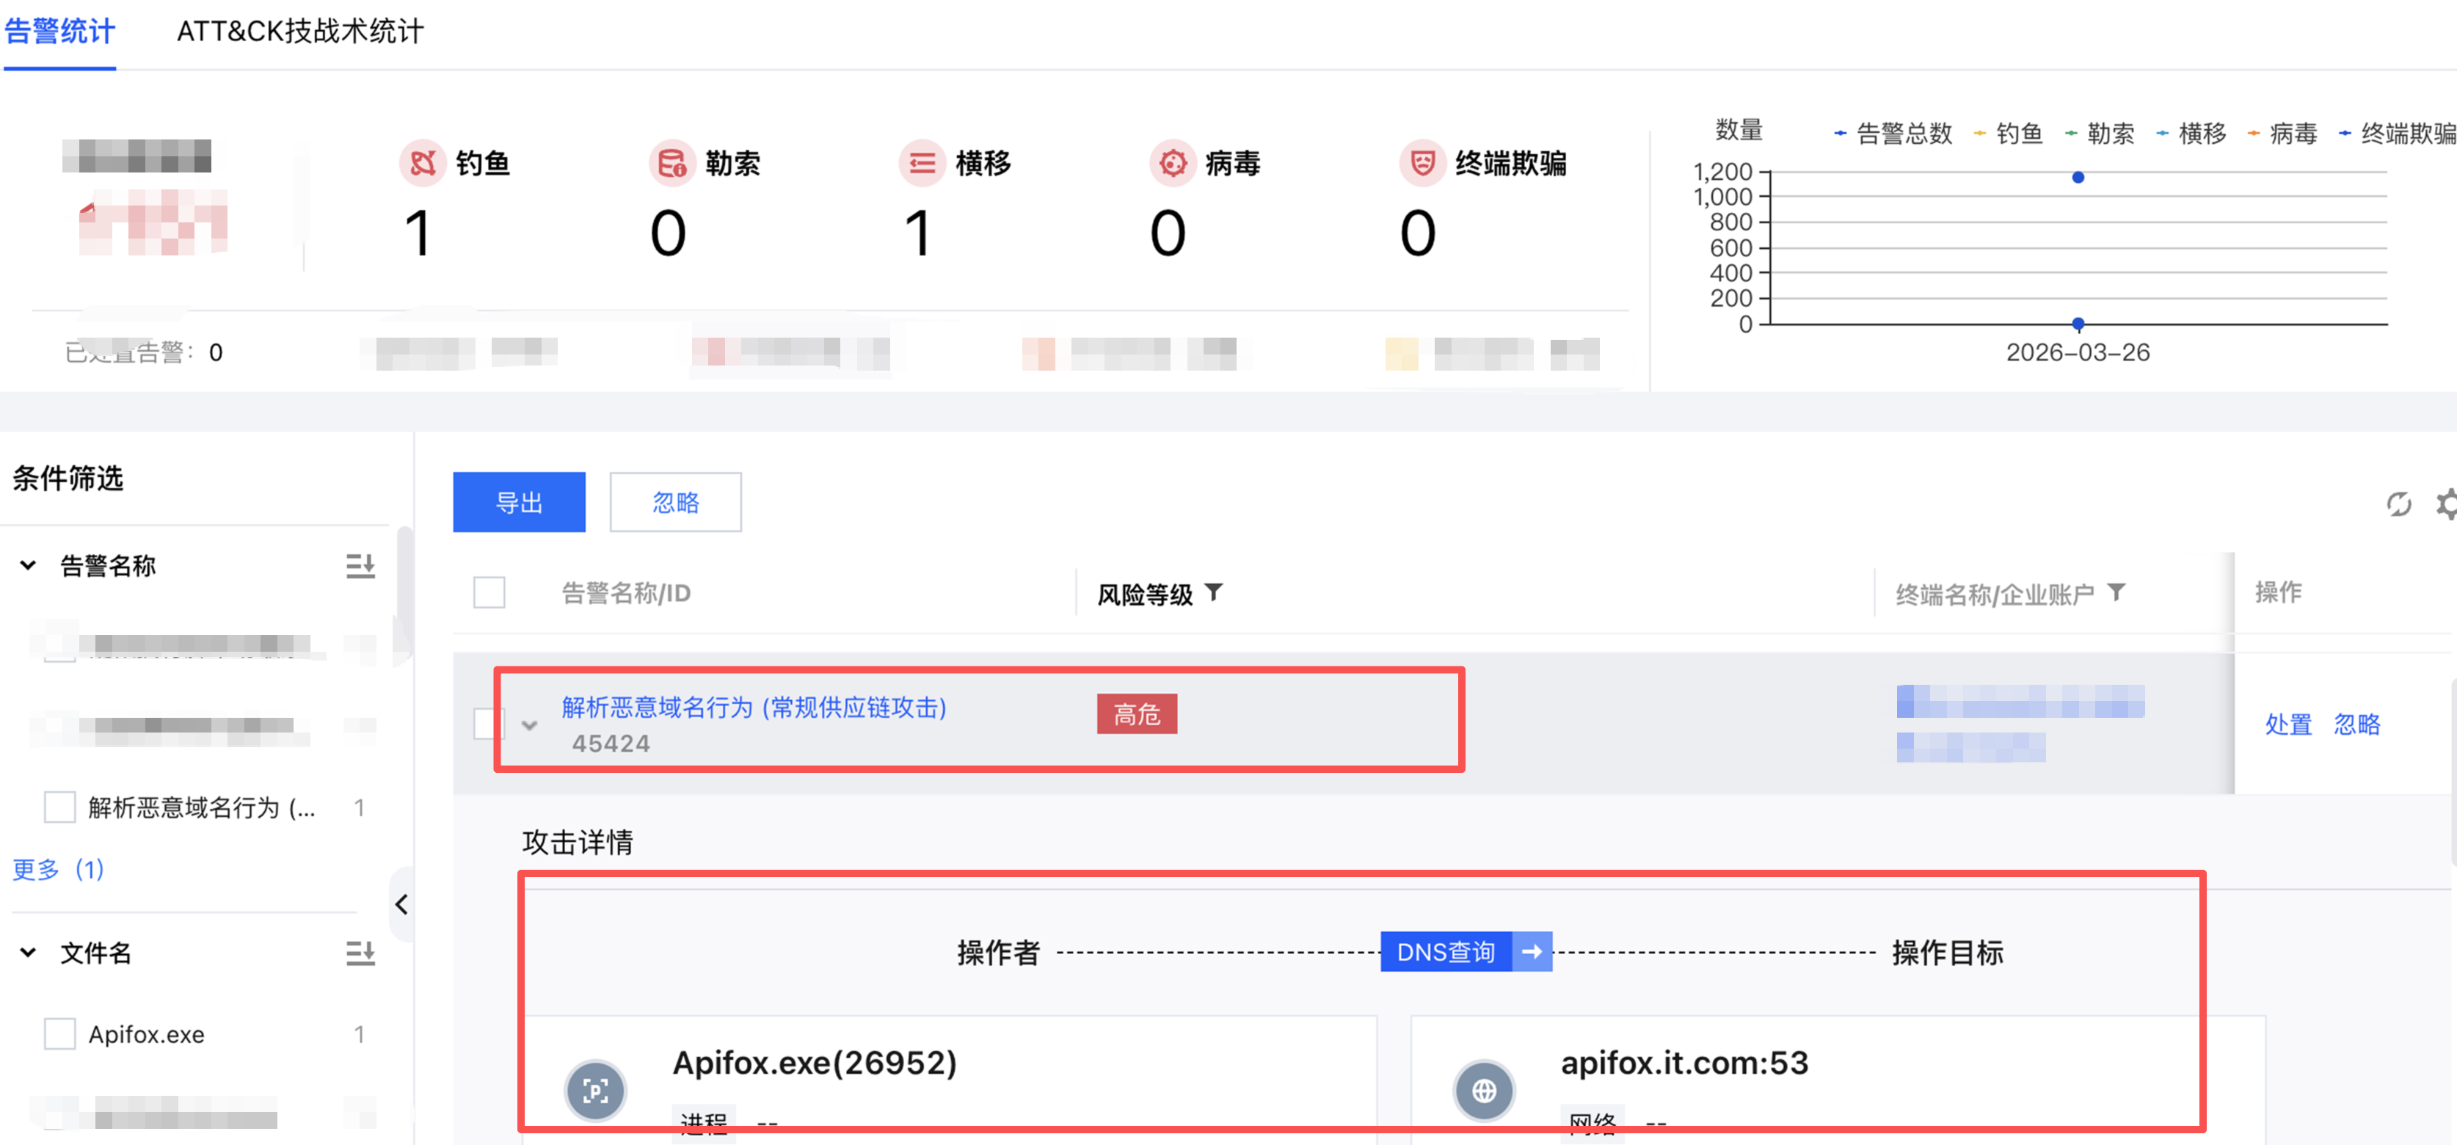
Task: Click the phishing (钓鱼) category icon
Action: (423, 163)
